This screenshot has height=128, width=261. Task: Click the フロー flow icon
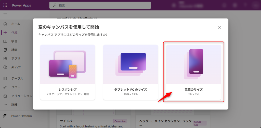point(5,87)
